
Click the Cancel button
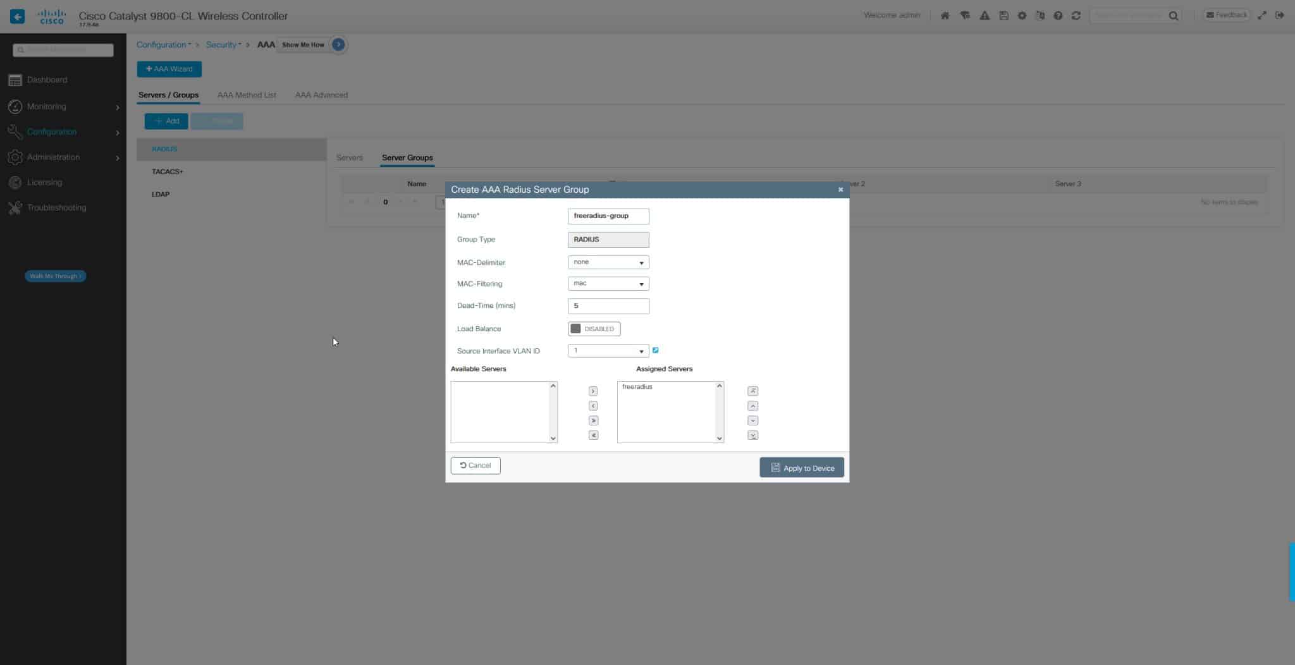point(476,465)
